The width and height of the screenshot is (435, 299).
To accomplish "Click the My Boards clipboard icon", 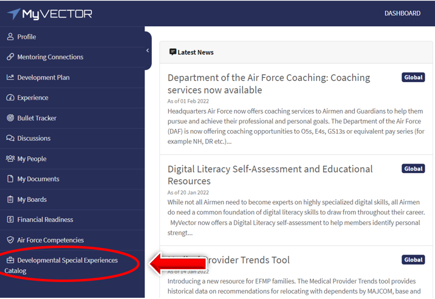I will (x=10, y=200).
